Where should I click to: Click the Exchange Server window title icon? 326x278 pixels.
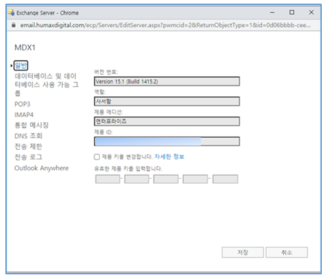[11, 13]
